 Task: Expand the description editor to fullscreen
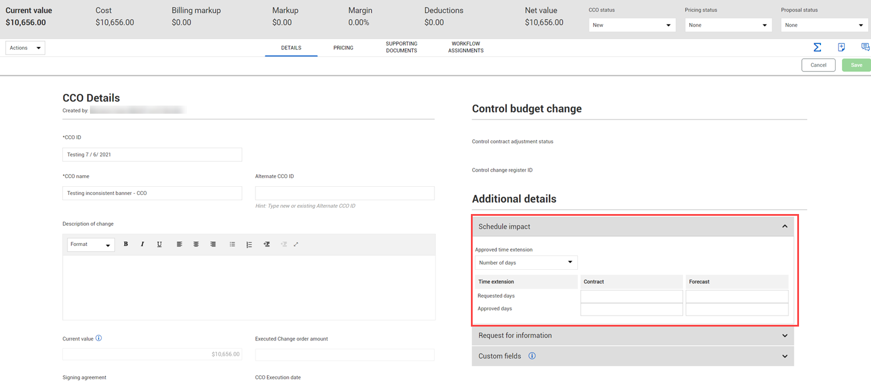[x=296, y=244]
